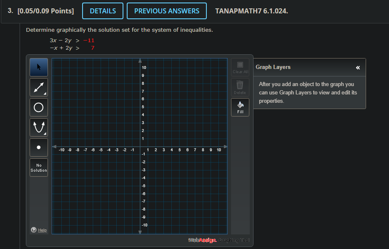This screenshot has height=249, width=389.
Task: Select the circle tool
Action: 39,107
